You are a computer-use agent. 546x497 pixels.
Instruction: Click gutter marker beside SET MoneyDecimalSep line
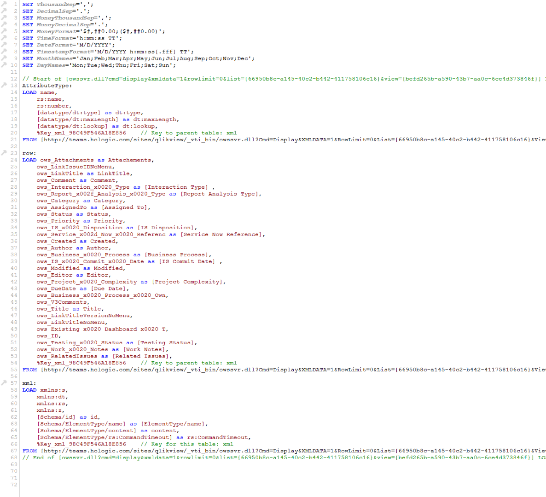[4, 24]
